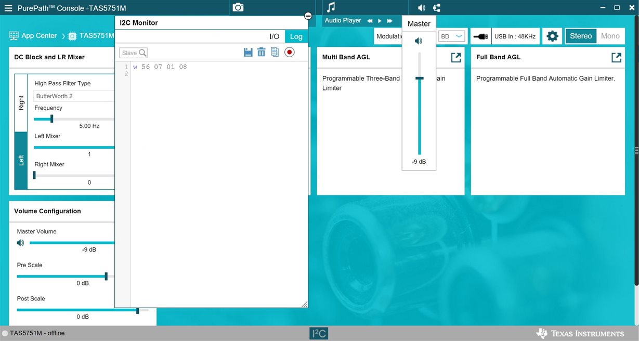Image resolution: width=639 pixels, height=341 pixels.
Task: Switch to Stereo mode
Action: (581, 36)
